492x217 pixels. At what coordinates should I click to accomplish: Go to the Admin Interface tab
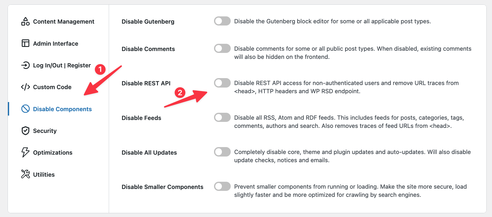point(55,43)
